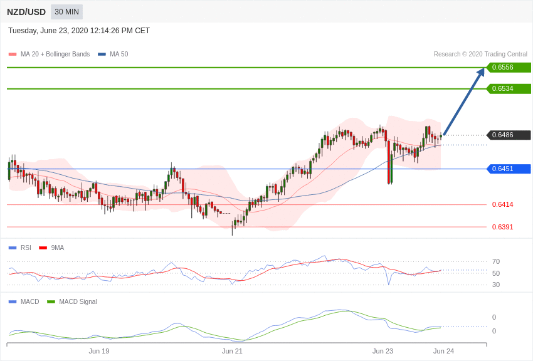The image size is (533, 361).
Task: Click the RSI blue legend swatch
Action: click(x=13, y=248)
